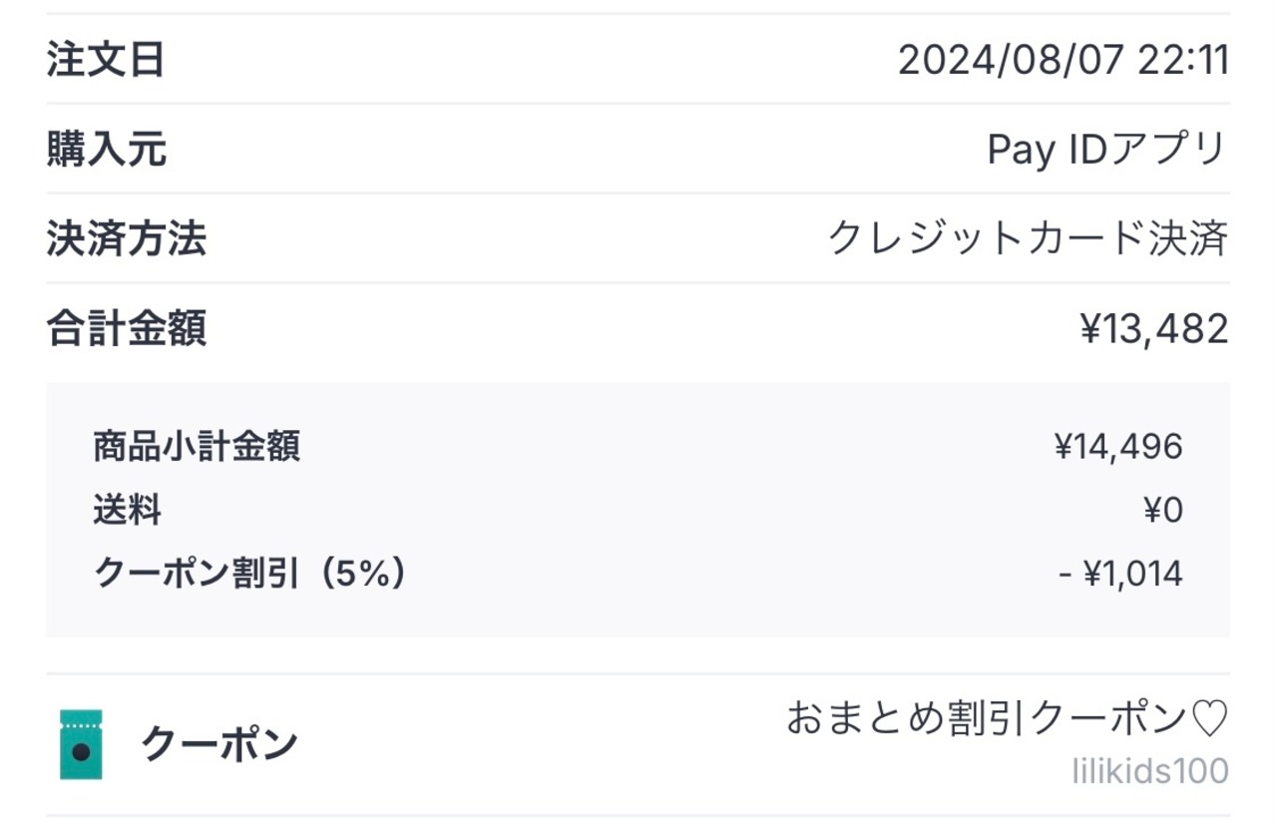Select the 注文日 label
This screenshot has height=824, width=1277.
click(106, 61)
